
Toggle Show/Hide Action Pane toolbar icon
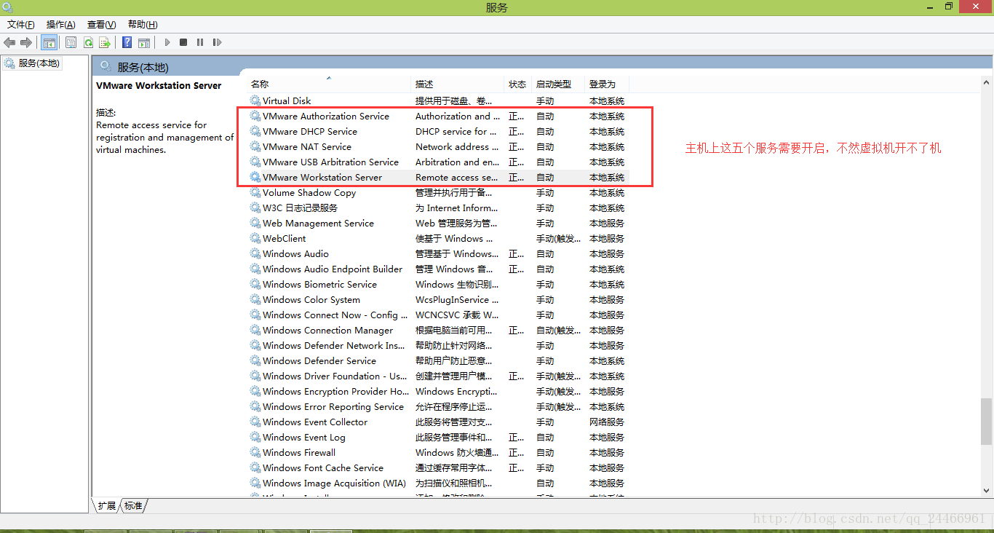[144, 42]
